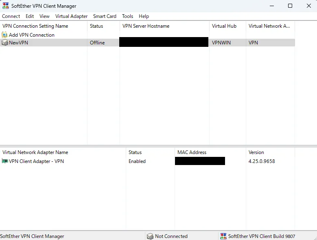
Task: Click the Add VPN Connection icon
Action: (x=4, y=35)
